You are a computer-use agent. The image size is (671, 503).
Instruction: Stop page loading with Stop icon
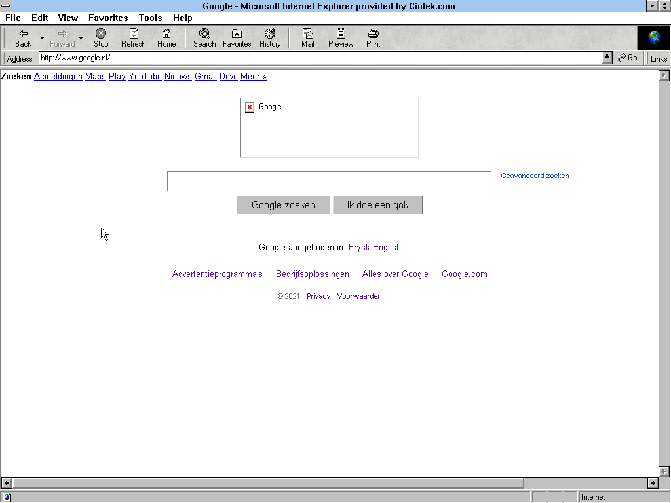click(x=101, y=37)
